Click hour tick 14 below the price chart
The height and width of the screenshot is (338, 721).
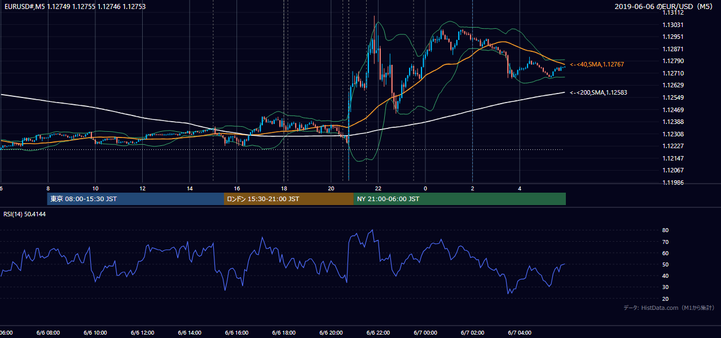(x=190, y=189)
